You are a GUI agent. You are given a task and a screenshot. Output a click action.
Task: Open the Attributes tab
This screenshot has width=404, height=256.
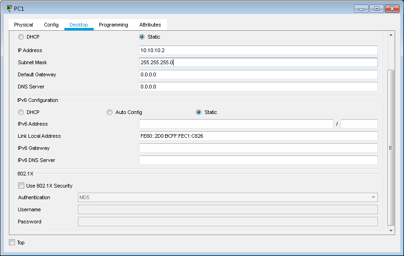[150, 25]
